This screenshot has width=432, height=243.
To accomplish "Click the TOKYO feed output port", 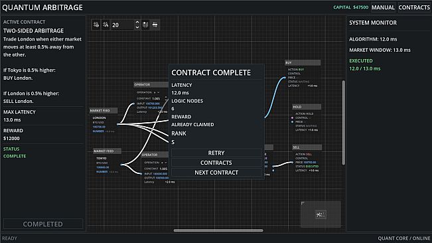I will pyautogui.click(x=121, y=165).
